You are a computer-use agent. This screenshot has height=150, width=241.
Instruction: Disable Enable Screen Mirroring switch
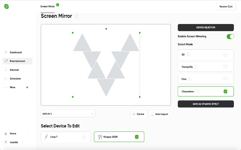click(230, 37)
